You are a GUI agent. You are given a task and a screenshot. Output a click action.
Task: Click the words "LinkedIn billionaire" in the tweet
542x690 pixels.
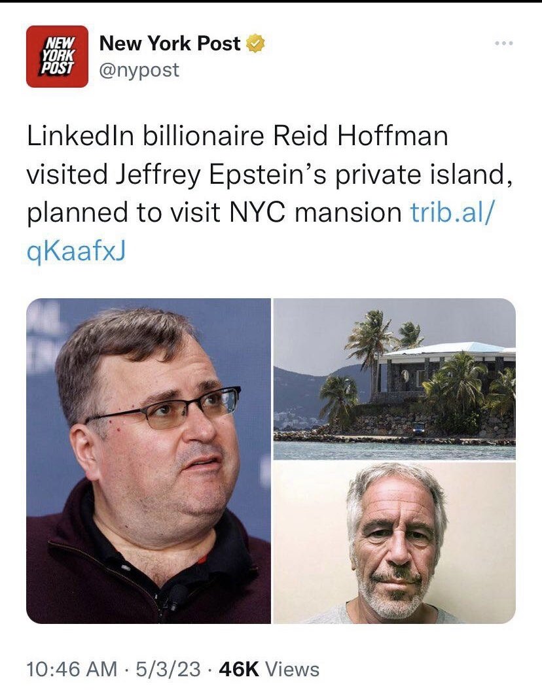[x=145, y=137]
